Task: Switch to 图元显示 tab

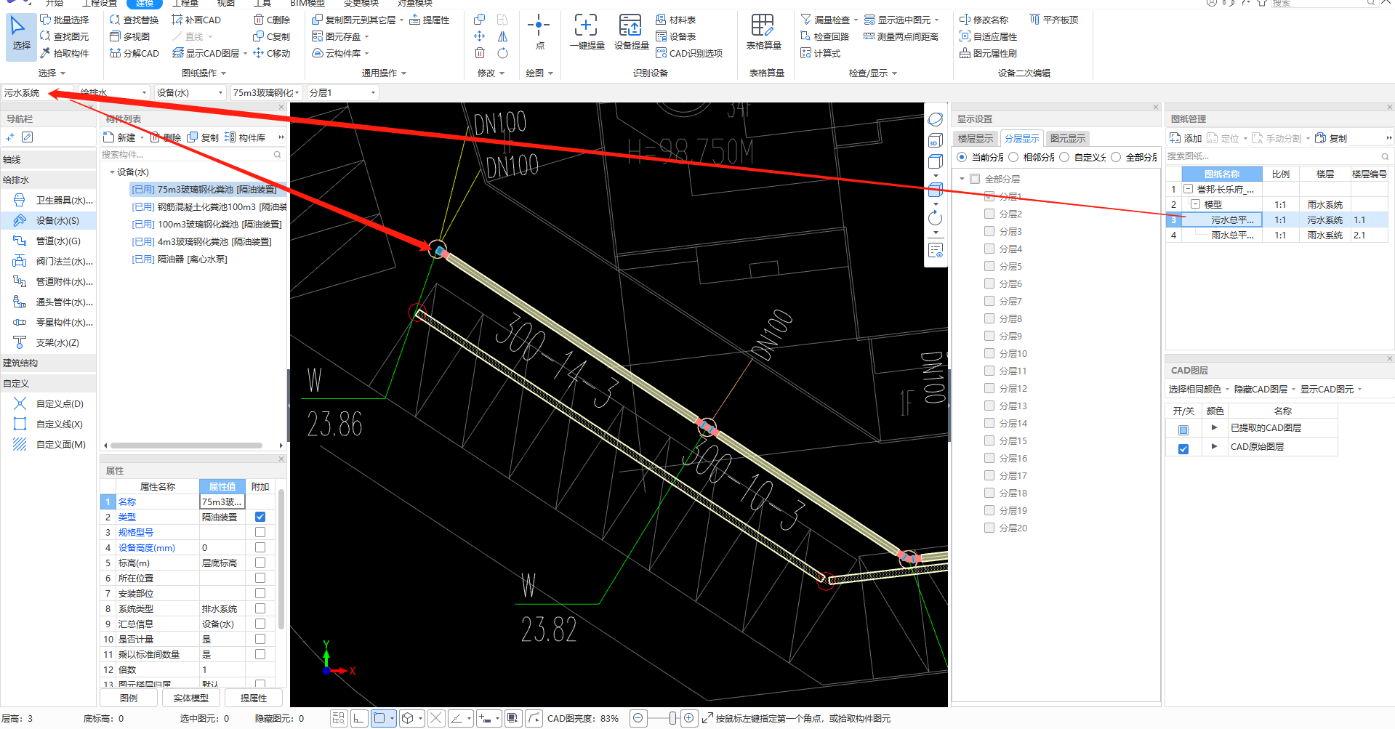Action: pyautogui.click(x=1067, y=138)
